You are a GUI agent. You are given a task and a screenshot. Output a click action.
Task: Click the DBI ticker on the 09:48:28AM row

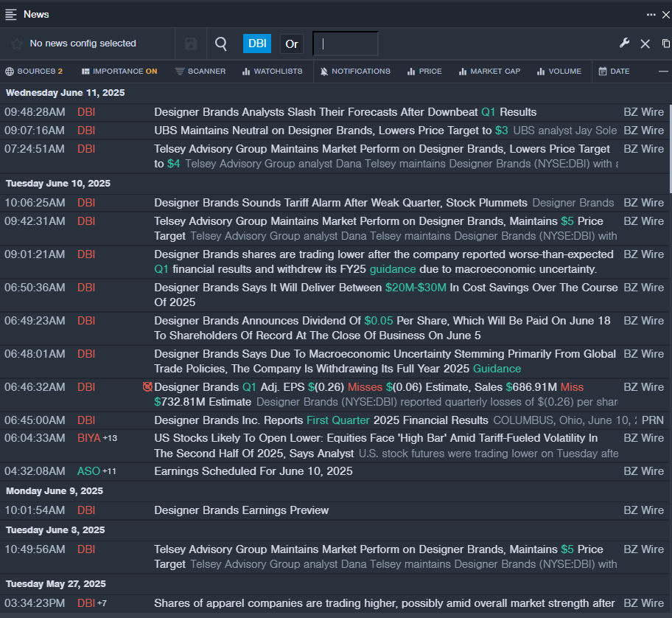point(86,112)
